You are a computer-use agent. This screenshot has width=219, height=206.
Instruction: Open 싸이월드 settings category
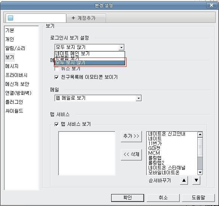14,111
